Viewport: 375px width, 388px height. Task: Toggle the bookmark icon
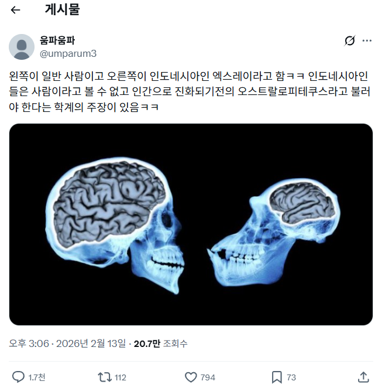tap(277, 377)
